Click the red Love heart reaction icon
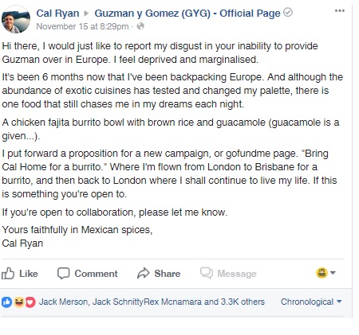The width and height of the screenshot is (359, 335). [x=30, y=302]
